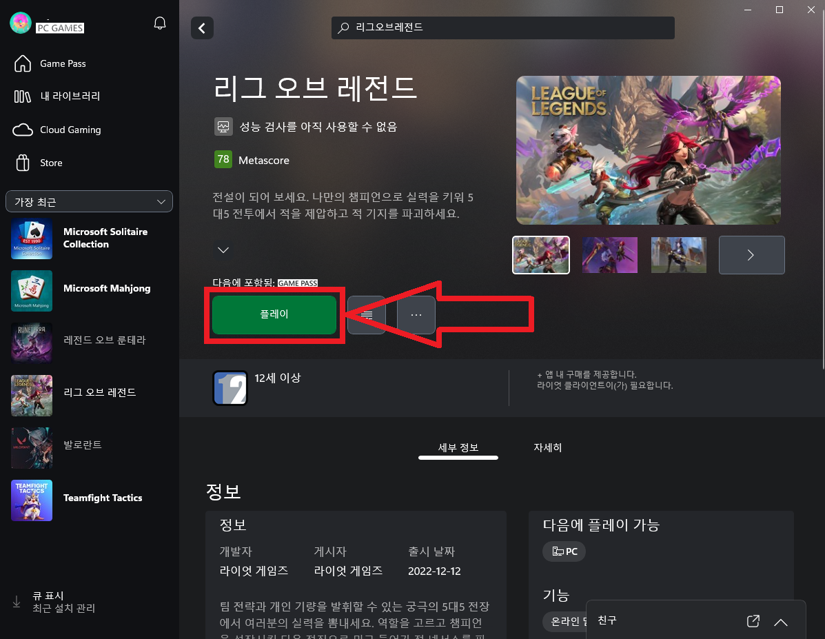Select 레전드 오브 룬테라 in sidebar
Viewport: 825px width, 639px height.
click(x=90, y=343)
